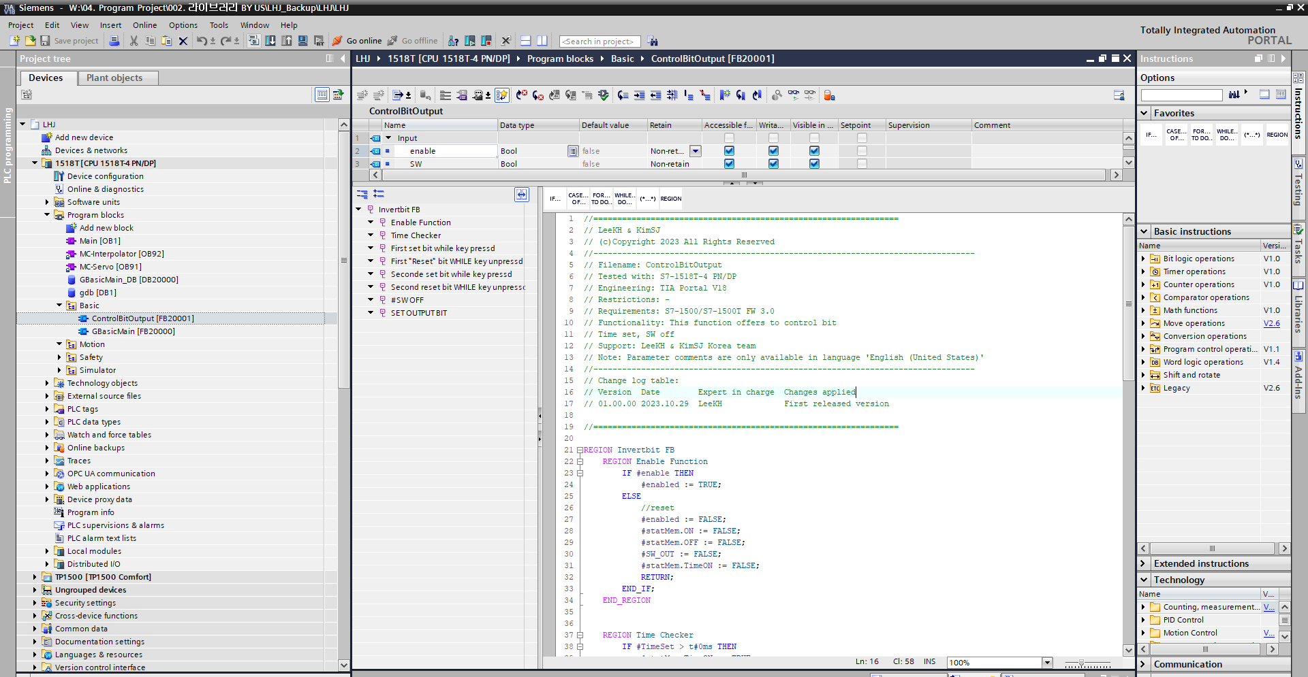Open the Options menu
This screenshot has height=677, width=1308.
(x=183, y=25)
